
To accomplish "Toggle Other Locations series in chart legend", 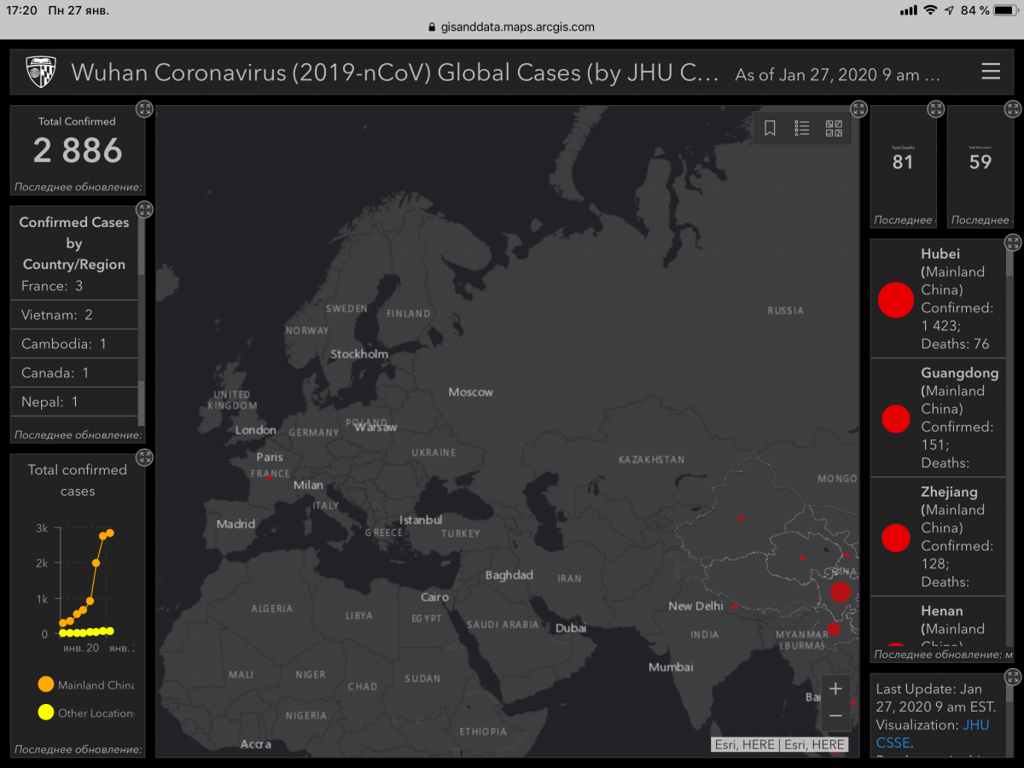I will 85,713.
